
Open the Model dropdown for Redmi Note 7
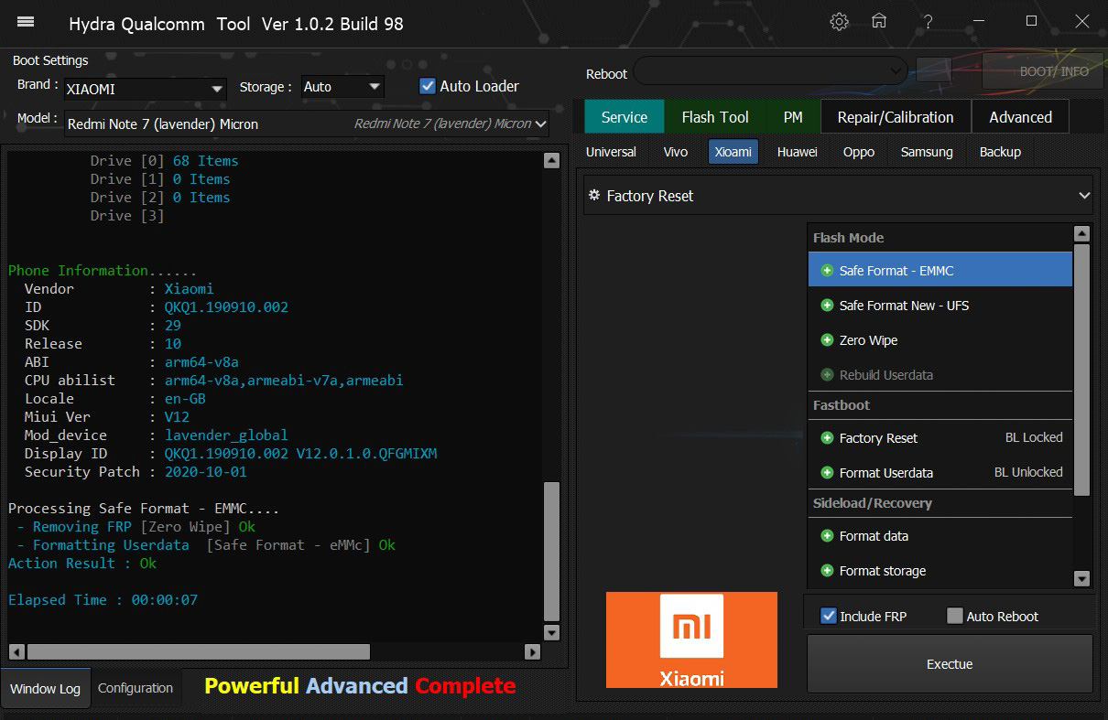coord(307,124)
